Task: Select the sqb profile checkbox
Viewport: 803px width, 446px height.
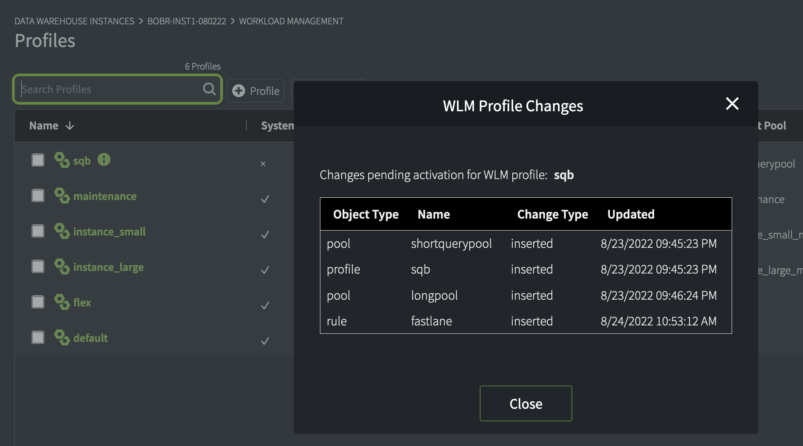Action: 38,160
